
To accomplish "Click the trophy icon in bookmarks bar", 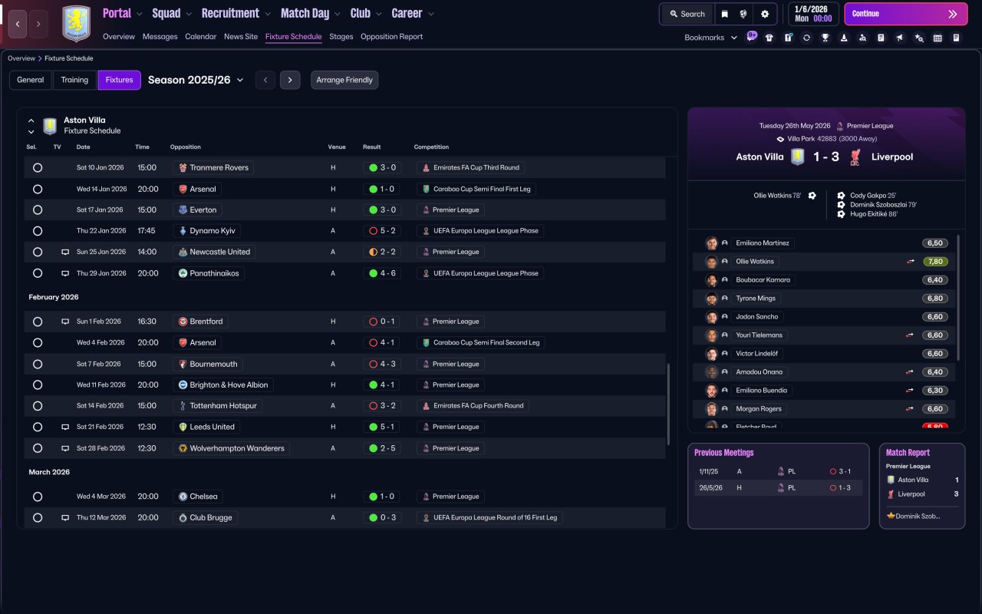I will 825,38.
